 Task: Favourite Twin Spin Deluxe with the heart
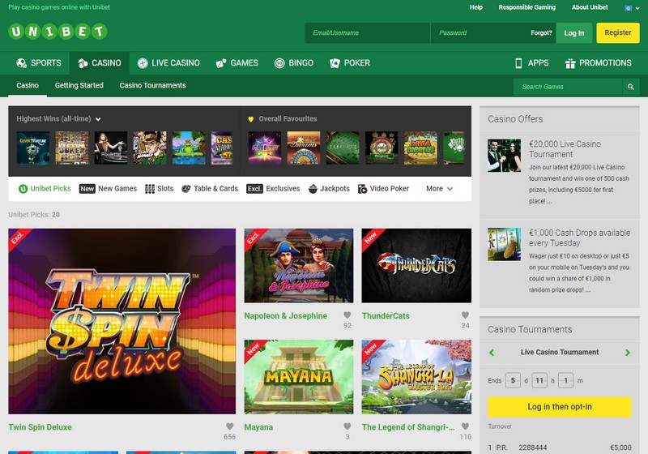click(230, 426)
